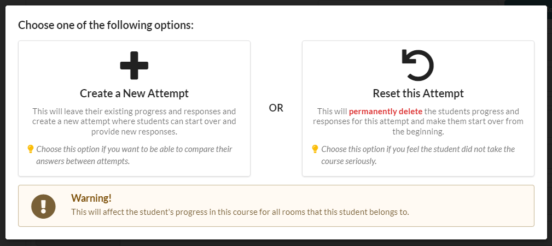
Task: Select the Reset this Attempt title
Action: pos(418,93)
